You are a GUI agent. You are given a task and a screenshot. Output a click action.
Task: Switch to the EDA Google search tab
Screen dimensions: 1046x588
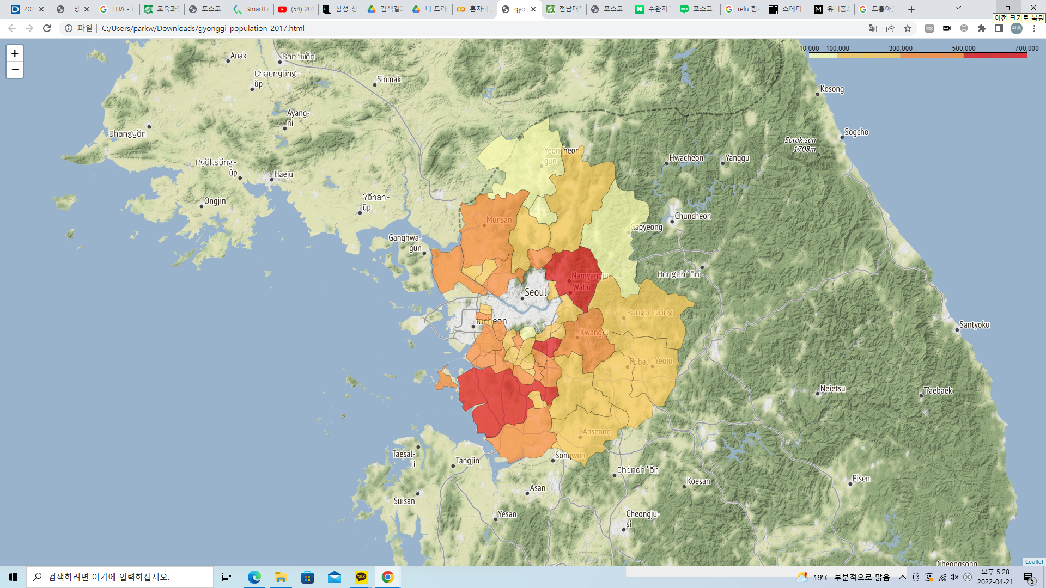tap(117, 9)
